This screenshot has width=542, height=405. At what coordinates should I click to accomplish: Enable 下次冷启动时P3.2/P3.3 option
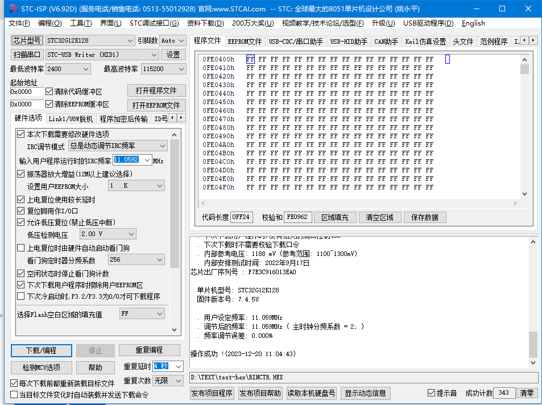(20, 296)
